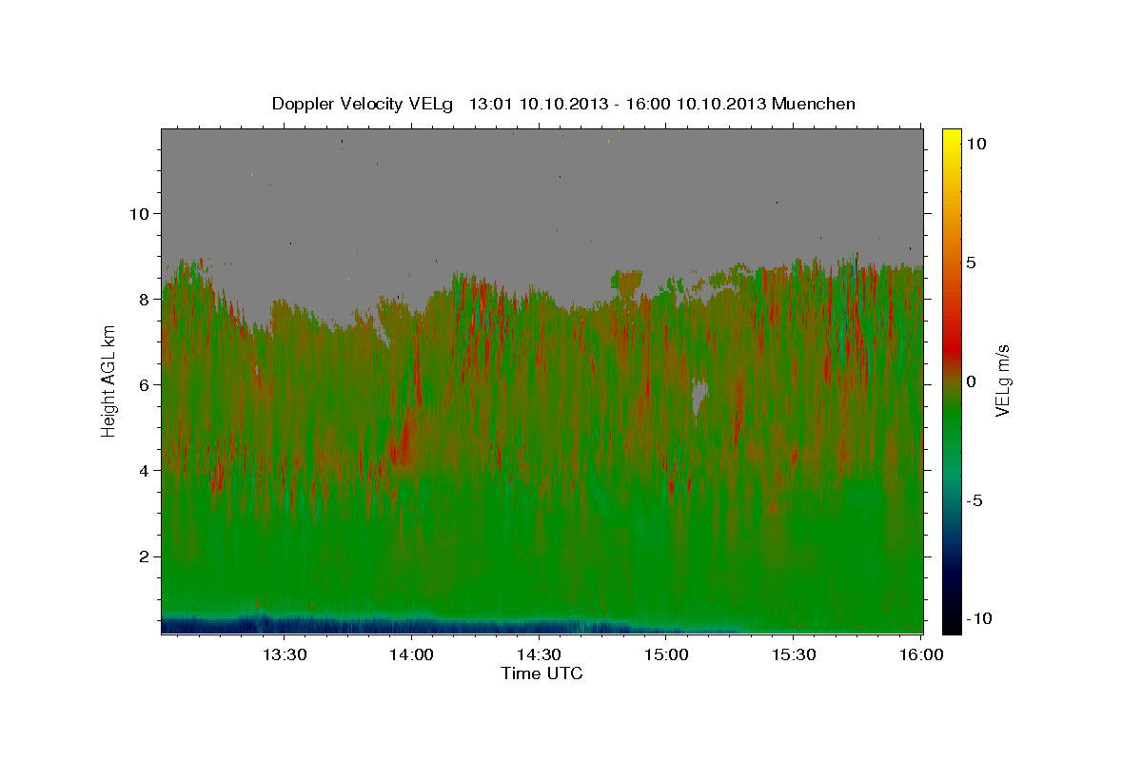Screen dimensions: 1142x761
Task: Click the height axis label '4'
Action: click(x=143, y=470)
